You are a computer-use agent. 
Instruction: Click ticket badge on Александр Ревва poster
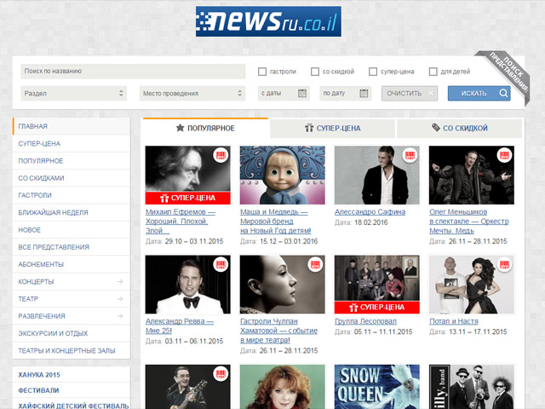pos(221,265)
